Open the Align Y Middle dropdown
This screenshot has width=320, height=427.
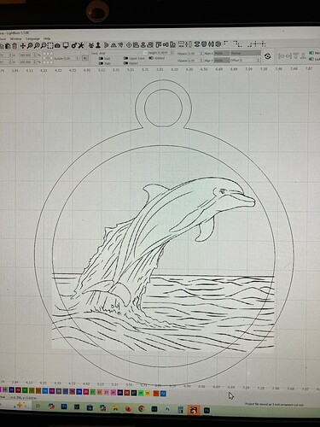point(222,61)
